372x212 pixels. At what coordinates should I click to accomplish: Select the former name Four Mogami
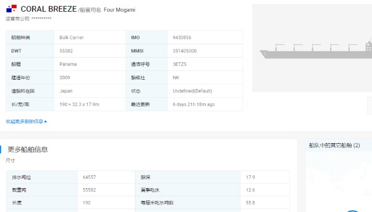click(119, 10)
